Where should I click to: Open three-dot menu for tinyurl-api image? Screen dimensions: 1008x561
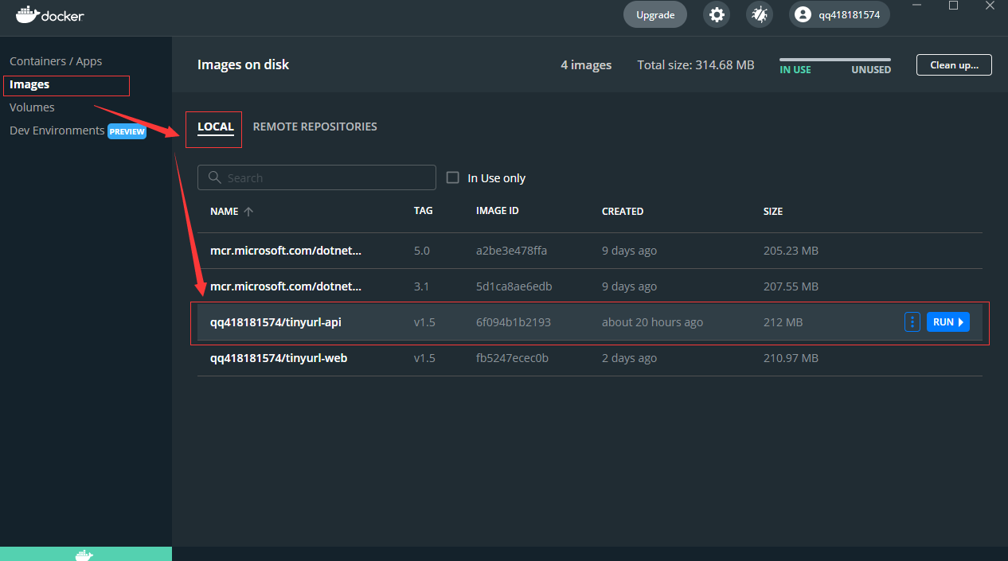(x=912, y=322)
